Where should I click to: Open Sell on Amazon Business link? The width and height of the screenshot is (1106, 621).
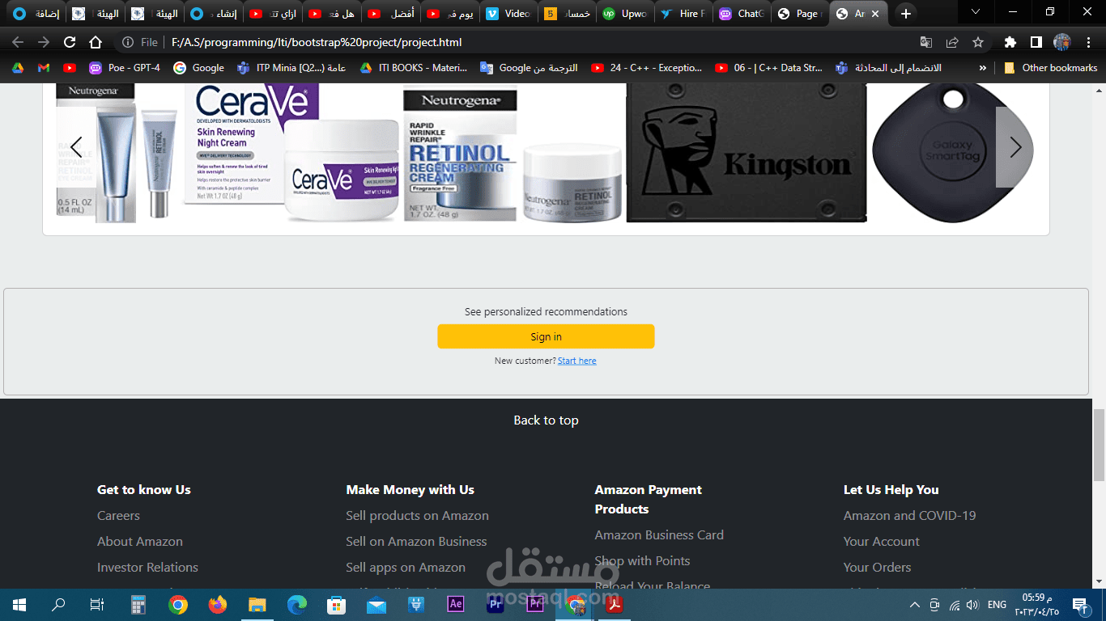(416, 542)
